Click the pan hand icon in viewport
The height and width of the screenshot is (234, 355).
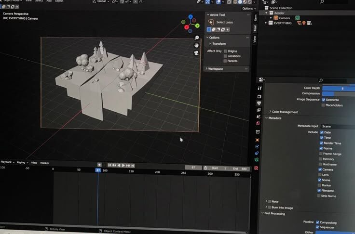tap(196, 45)
